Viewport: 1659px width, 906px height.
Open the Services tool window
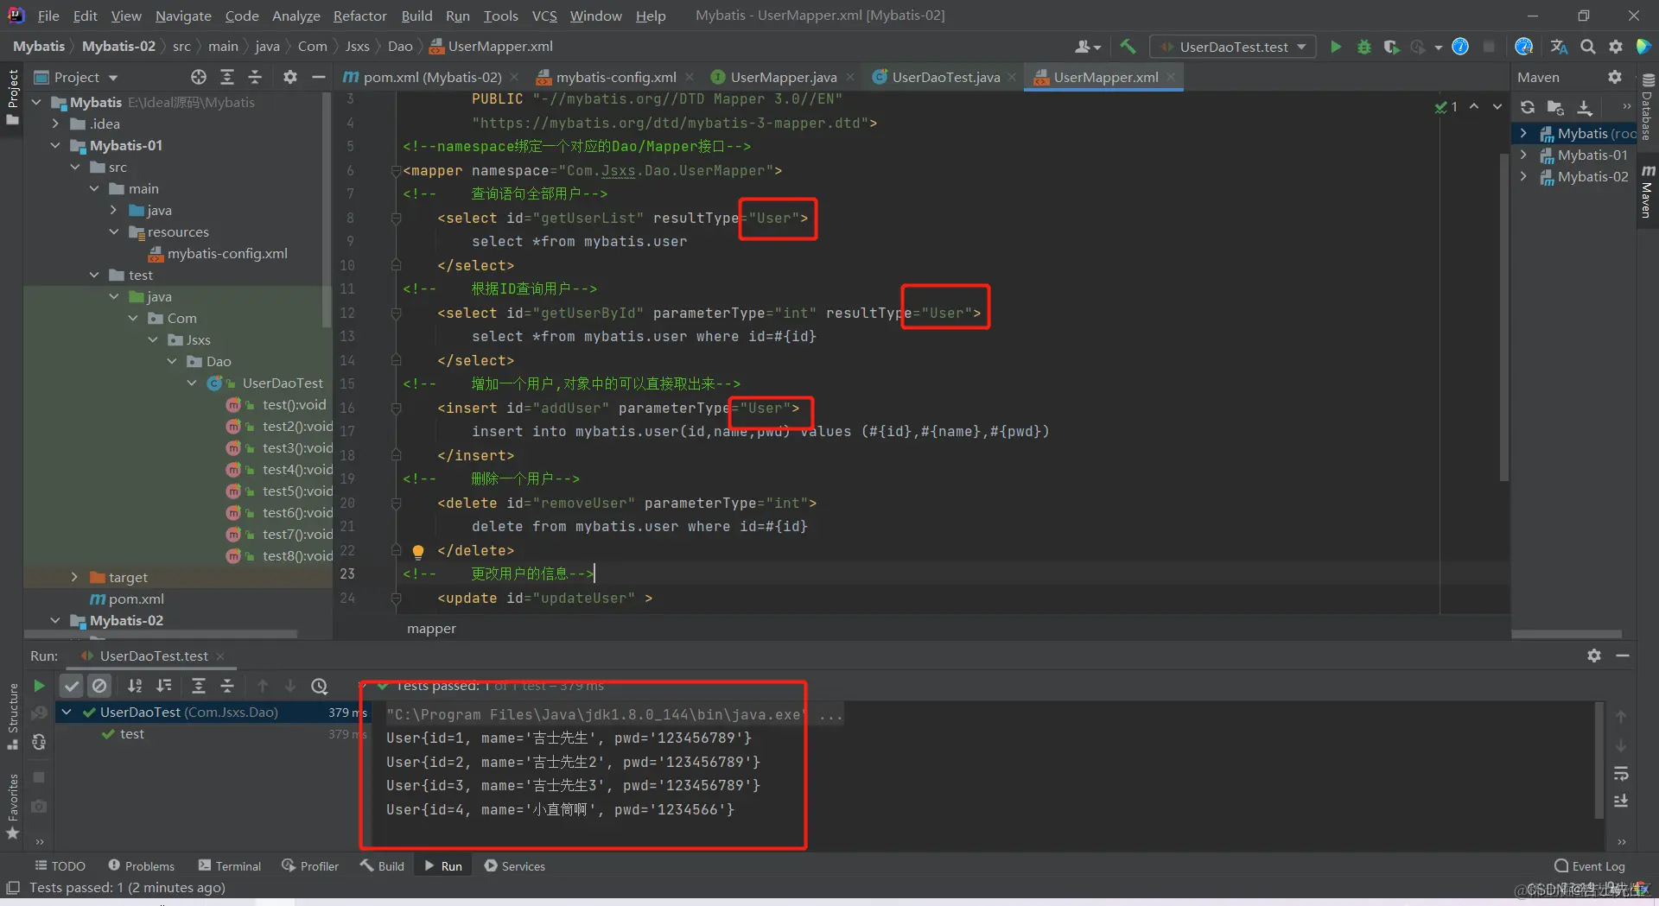coord(514,865)
